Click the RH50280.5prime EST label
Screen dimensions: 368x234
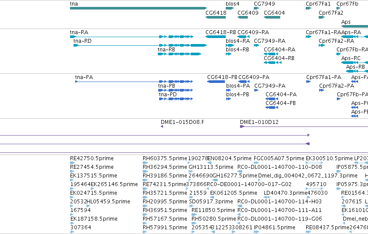click(214, 219)
